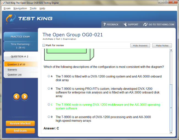Click the Test King logo icon
The height and width of the screenshot is (140, 179).
coord(11,18)
